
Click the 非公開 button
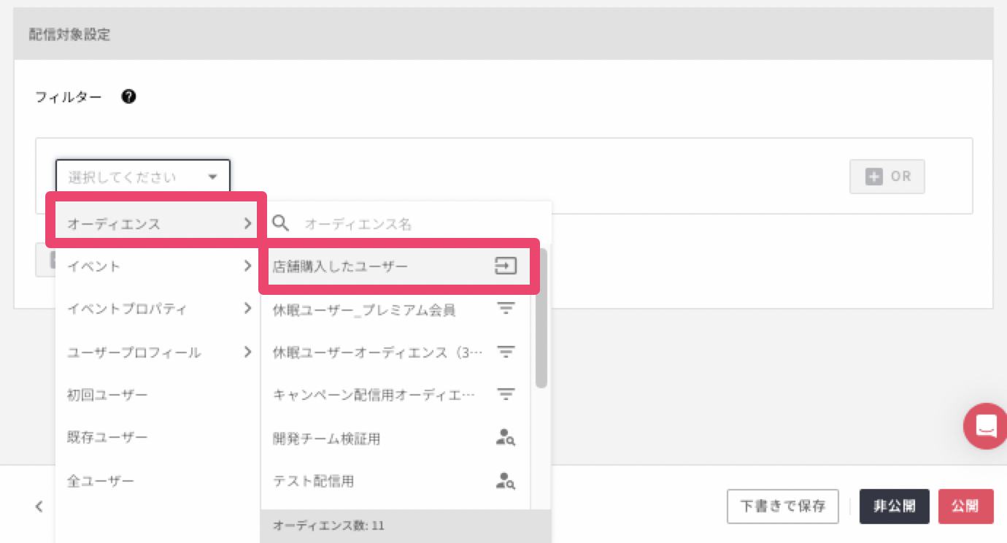point(894,506)
